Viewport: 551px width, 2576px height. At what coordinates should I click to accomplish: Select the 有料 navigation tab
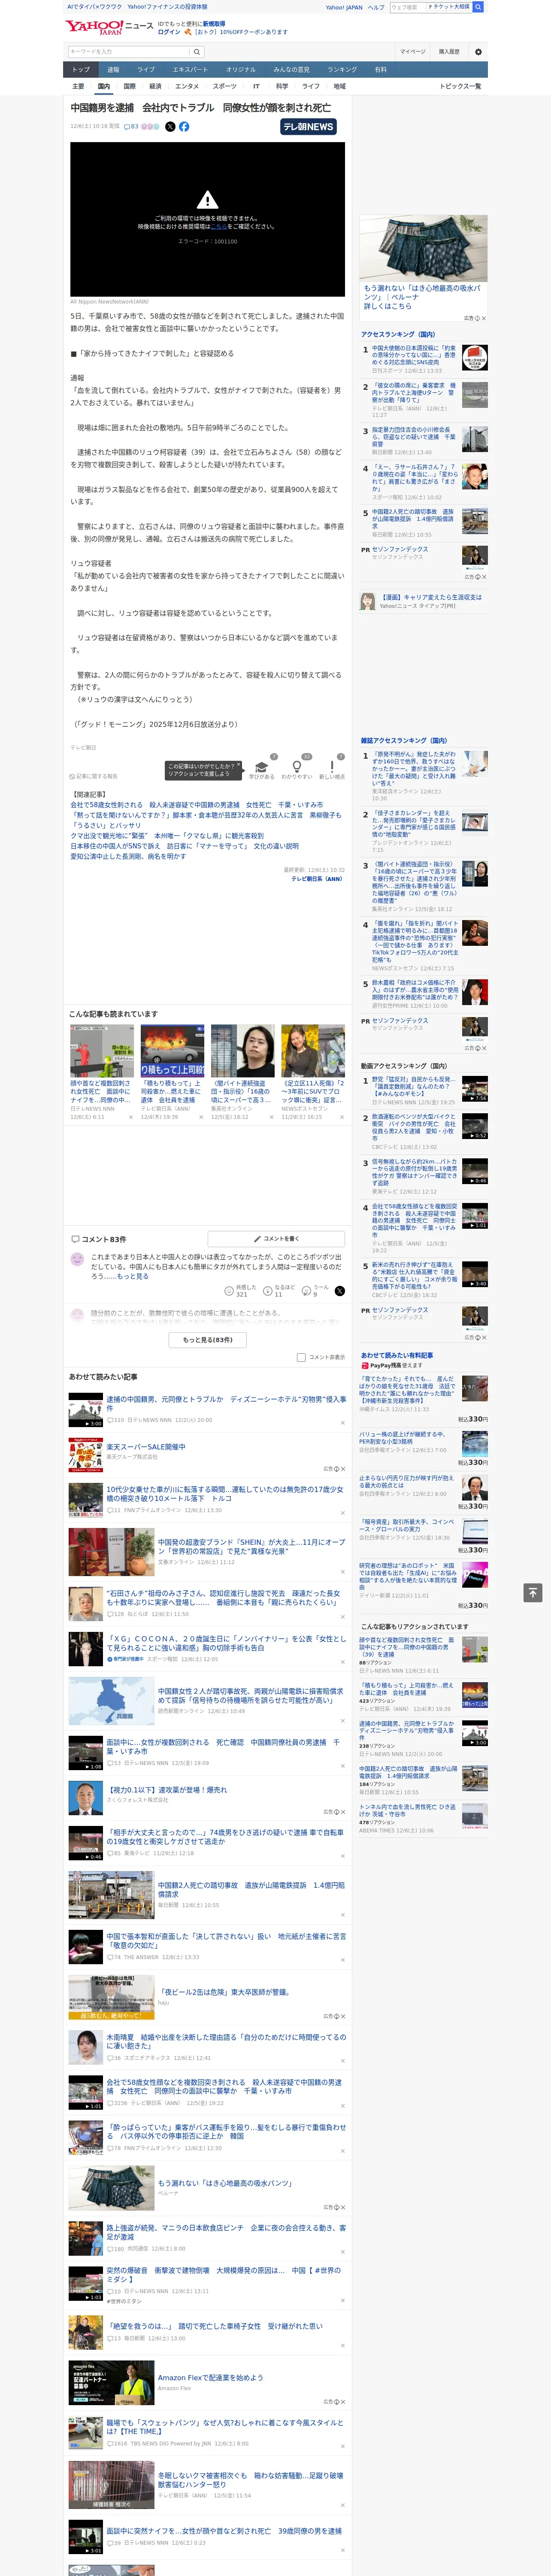click(380, 70)
